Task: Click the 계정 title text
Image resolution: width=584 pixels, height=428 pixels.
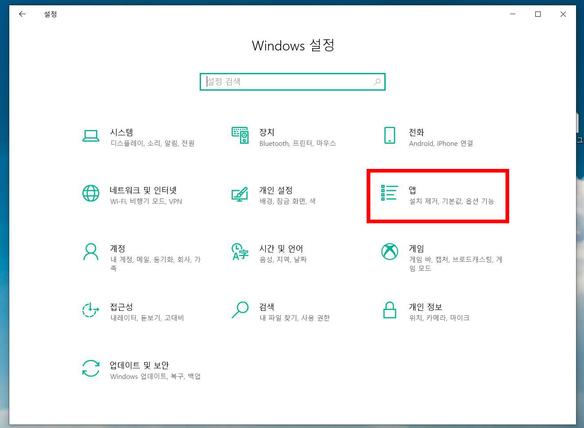Action: coord(117,248)
